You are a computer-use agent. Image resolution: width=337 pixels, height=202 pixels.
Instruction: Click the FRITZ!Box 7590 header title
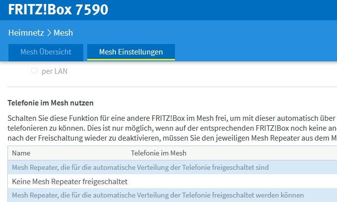click(58, 9)
